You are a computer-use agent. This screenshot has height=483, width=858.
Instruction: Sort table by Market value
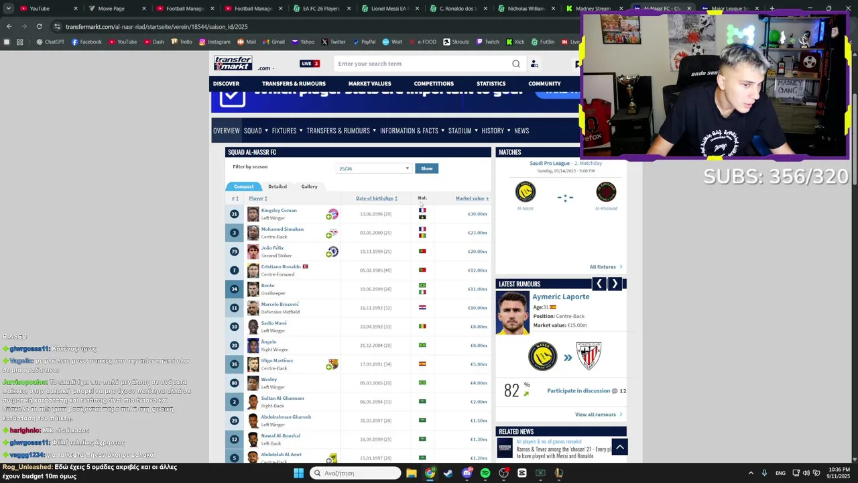(472, 199)
